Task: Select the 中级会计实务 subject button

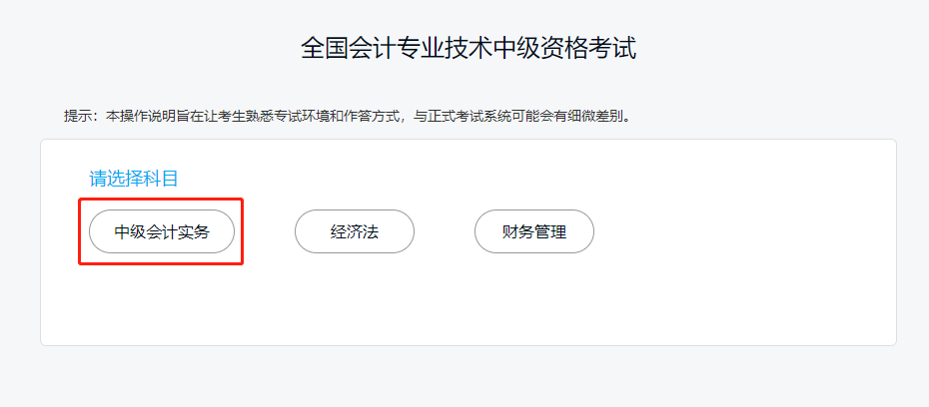Action: pos(162,231)
